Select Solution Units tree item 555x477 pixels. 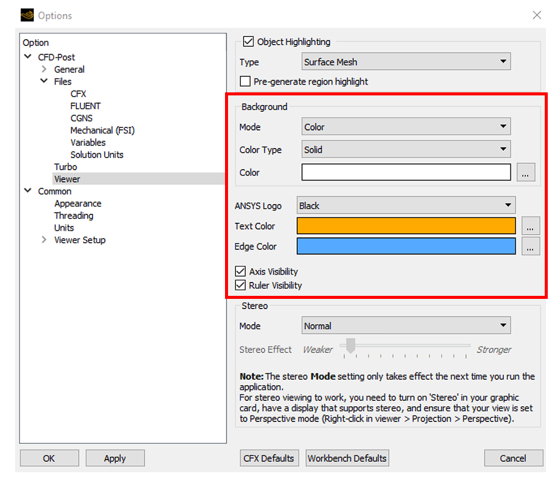coord(97,155)
